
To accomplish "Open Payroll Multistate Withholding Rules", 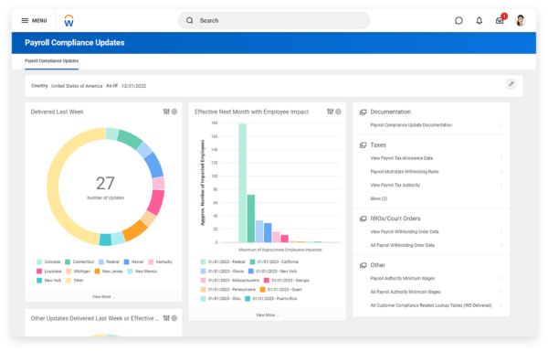I will (405, 172).
